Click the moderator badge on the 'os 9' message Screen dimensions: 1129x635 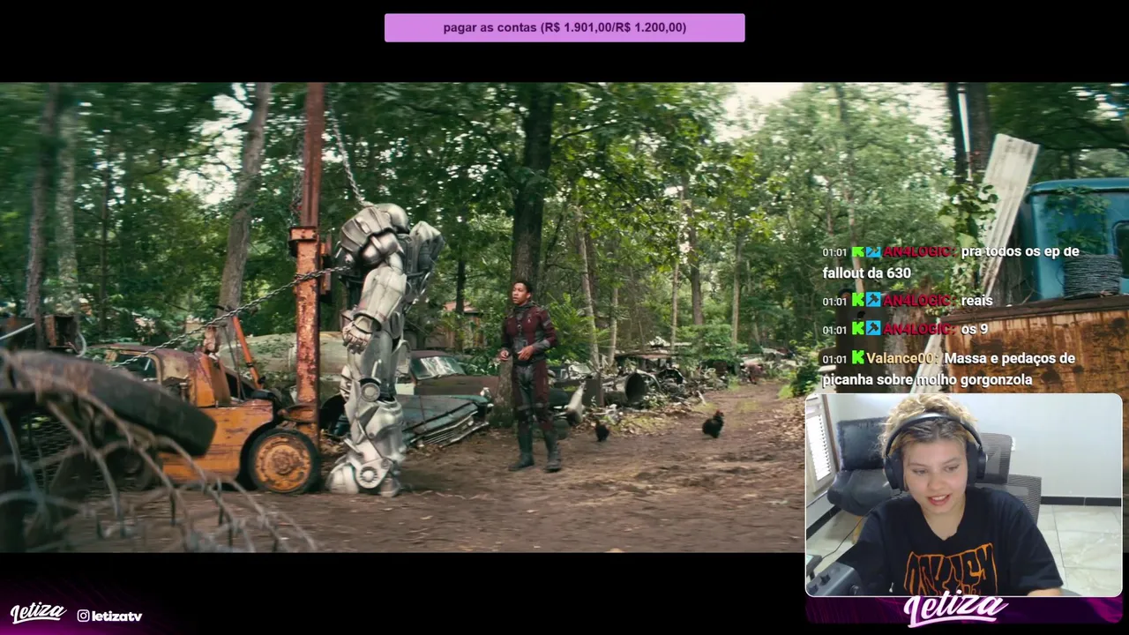[873, 329]
